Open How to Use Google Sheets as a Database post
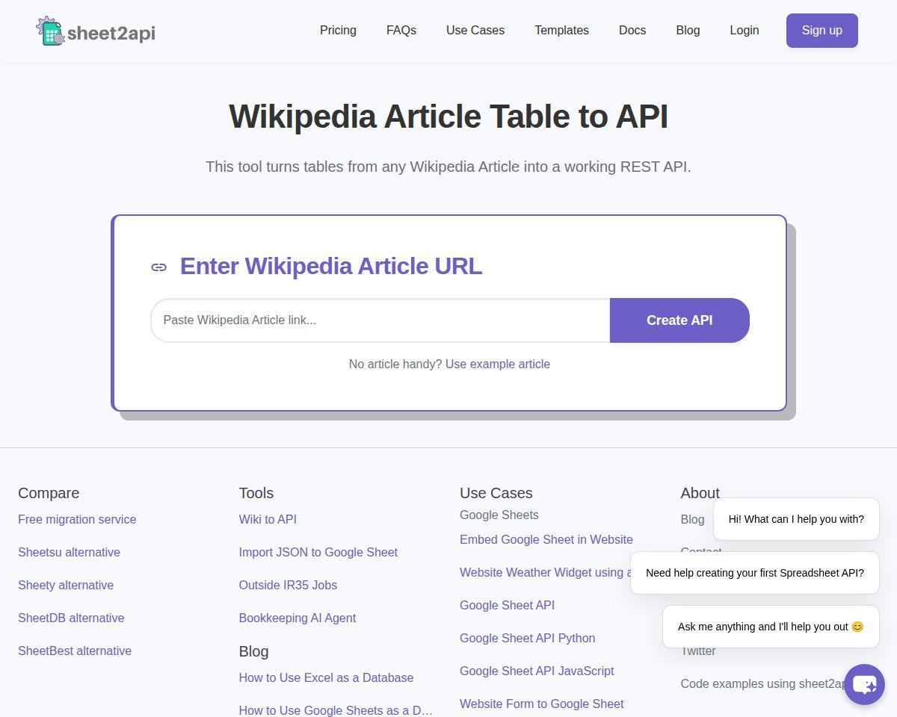The height and width of the screenshot is (717, 897). 336,710
